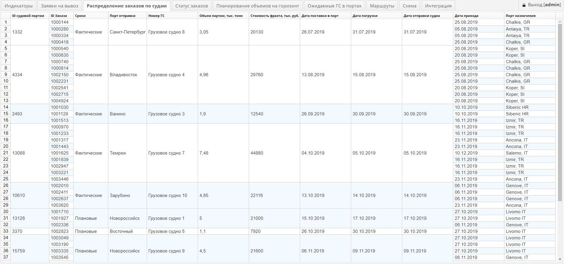Open the Индикаторы tab
Screen dimensions: 564x264
click(x=18, y=6)
